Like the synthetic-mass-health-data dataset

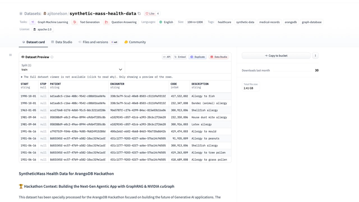click(x=150, y=13)
